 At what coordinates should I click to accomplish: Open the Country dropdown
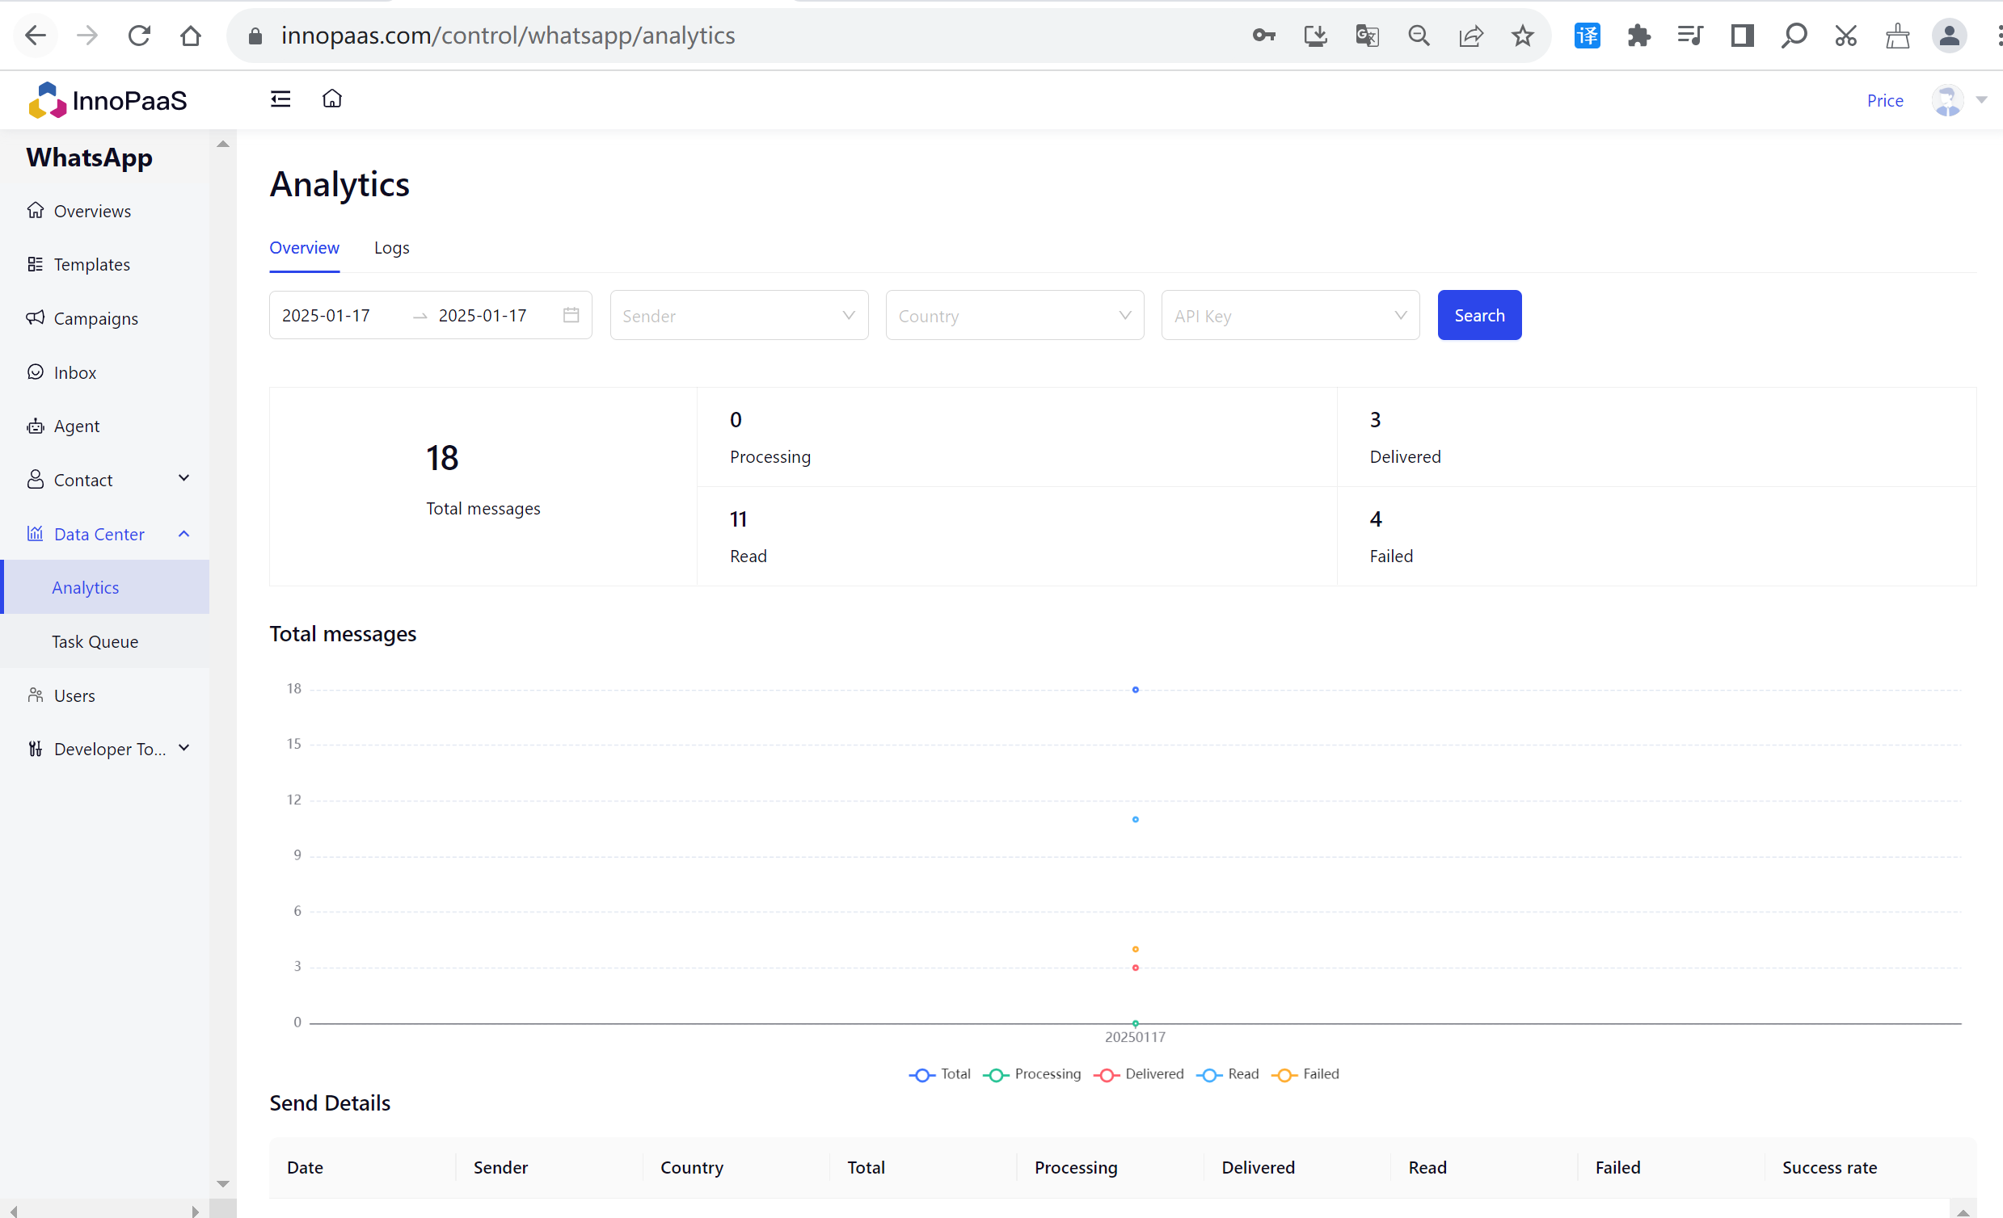[1014, 315]
